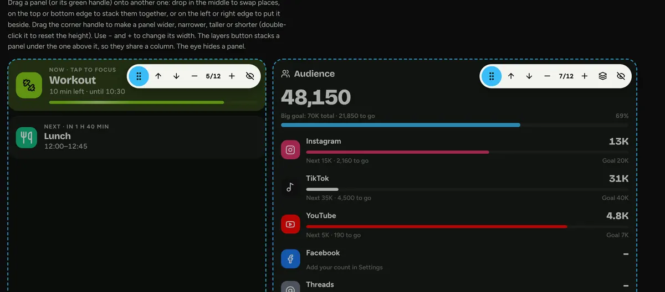Move the Audience panel down
This screenshot has height=292, width=665.
click(x=529, y=76)
